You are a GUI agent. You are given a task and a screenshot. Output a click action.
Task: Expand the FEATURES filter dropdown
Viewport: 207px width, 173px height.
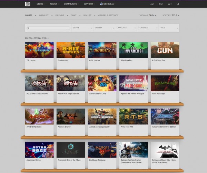[148, 28]
